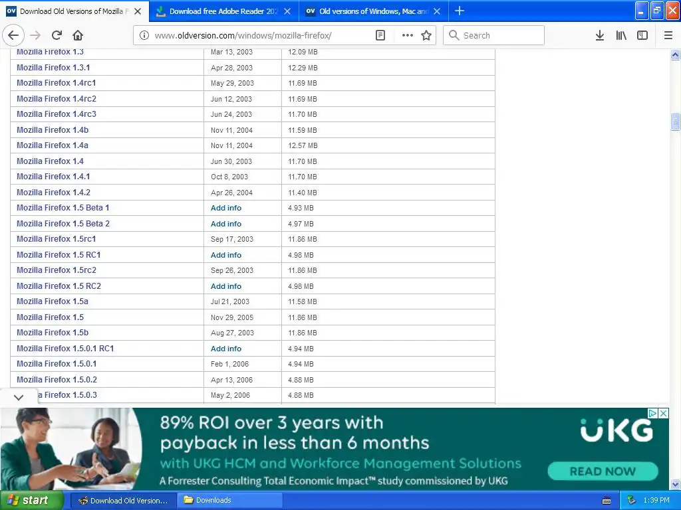This screenshot has height=510, width=681.
Task: Click the AdChoices triangle icon
Action: point(652,413)
